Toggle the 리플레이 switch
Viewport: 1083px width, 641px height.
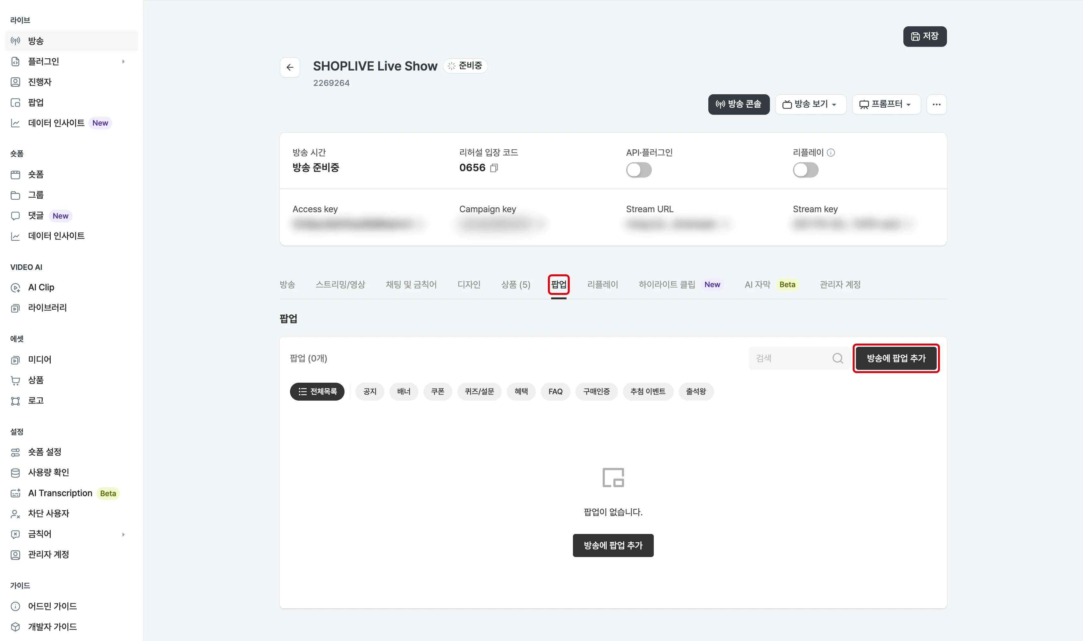click(806, 170)
